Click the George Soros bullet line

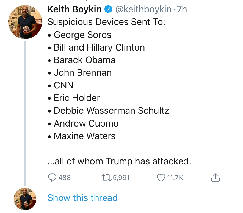tap(82, 35)
